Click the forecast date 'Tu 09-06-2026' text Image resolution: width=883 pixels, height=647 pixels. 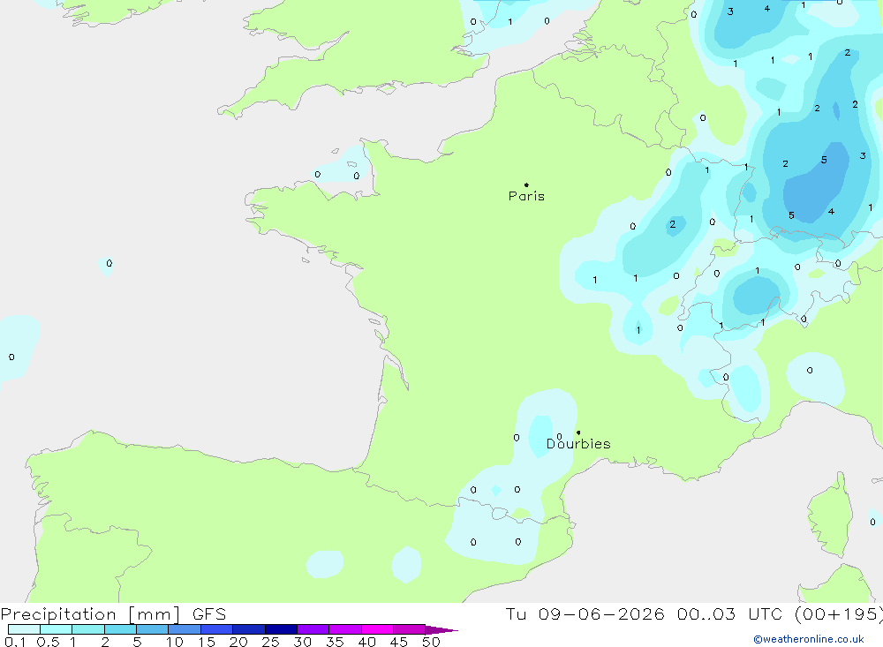point(585,613)
